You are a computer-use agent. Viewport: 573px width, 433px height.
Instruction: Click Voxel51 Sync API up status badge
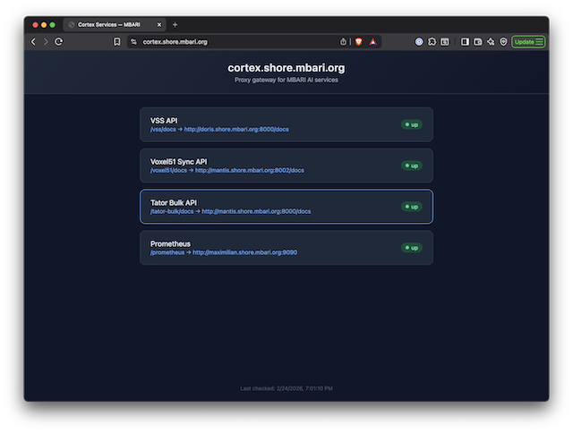pos(412,166)
